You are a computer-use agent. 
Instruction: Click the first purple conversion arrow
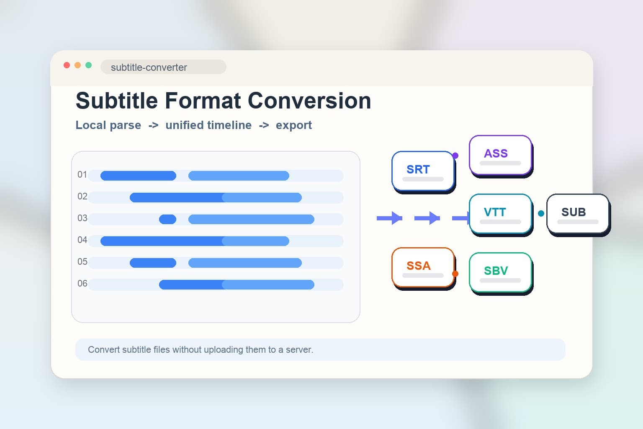(x=389, y=218)
